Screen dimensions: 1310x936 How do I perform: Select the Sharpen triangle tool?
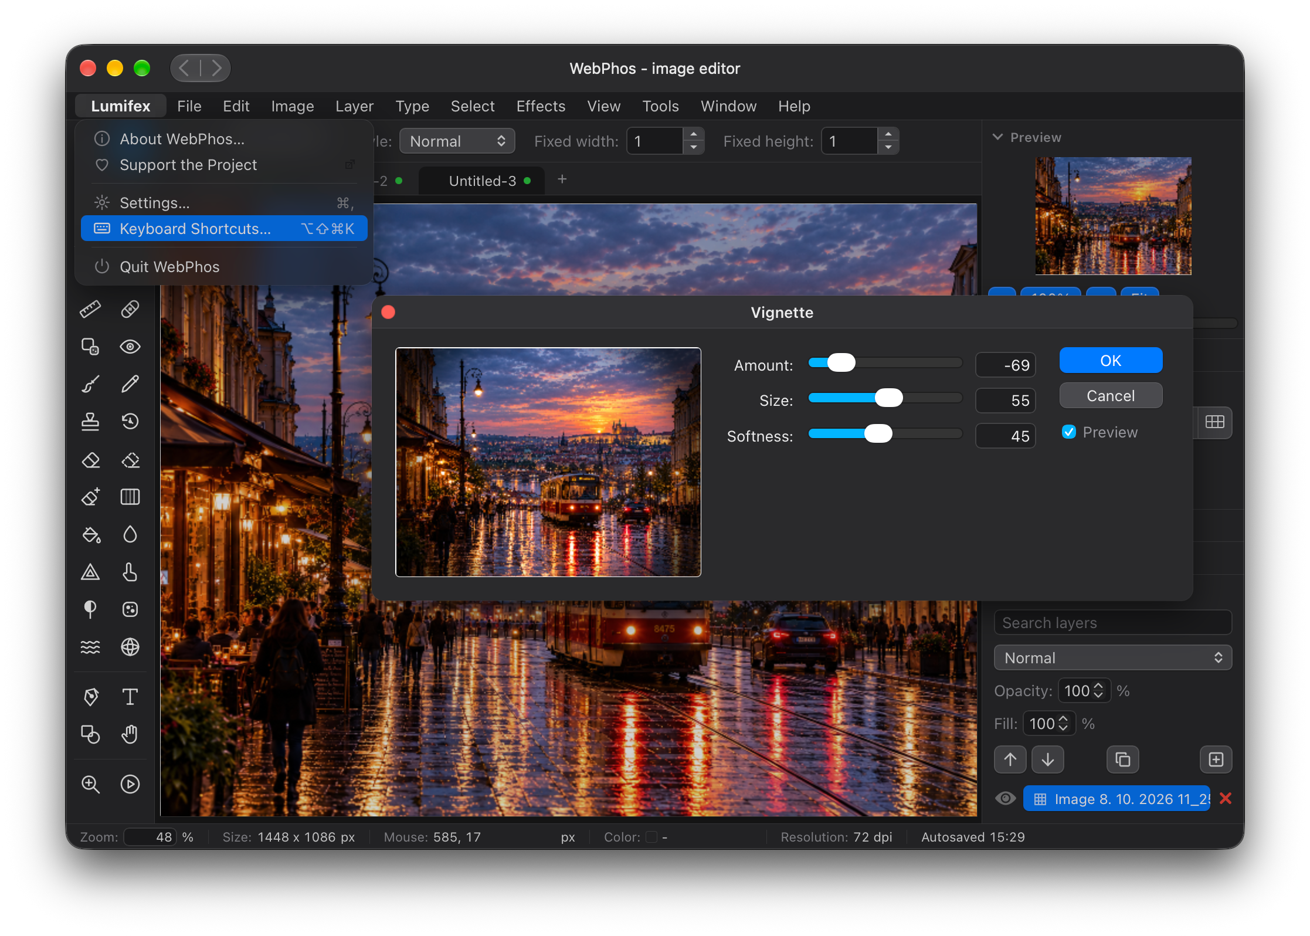pyautogui.click(x=90, y=572)
